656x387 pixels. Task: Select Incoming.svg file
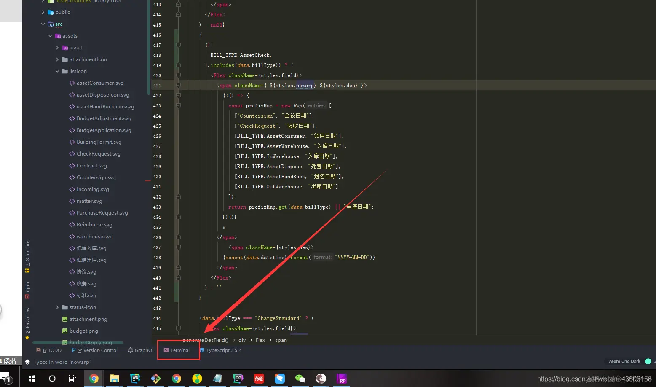89,189
